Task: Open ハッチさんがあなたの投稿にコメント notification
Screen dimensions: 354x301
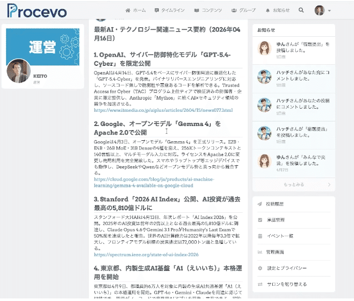Action: point(294,107)
